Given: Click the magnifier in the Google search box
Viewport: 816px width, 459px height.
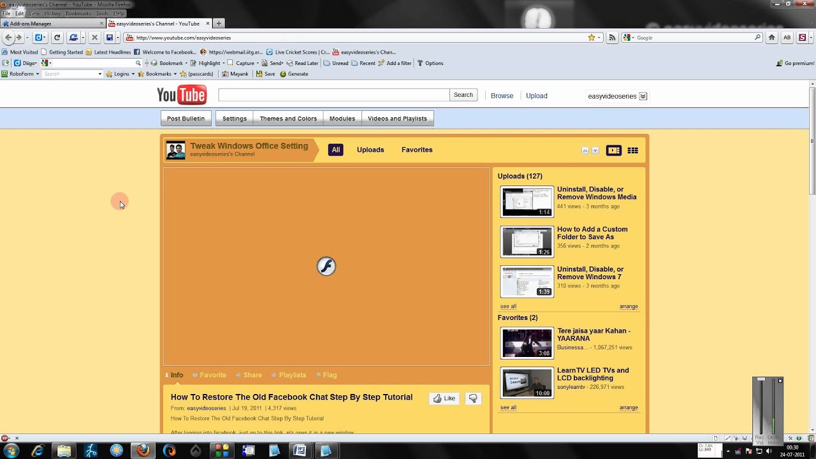Looking at the screenshot, I should click(x=757, y=38).
